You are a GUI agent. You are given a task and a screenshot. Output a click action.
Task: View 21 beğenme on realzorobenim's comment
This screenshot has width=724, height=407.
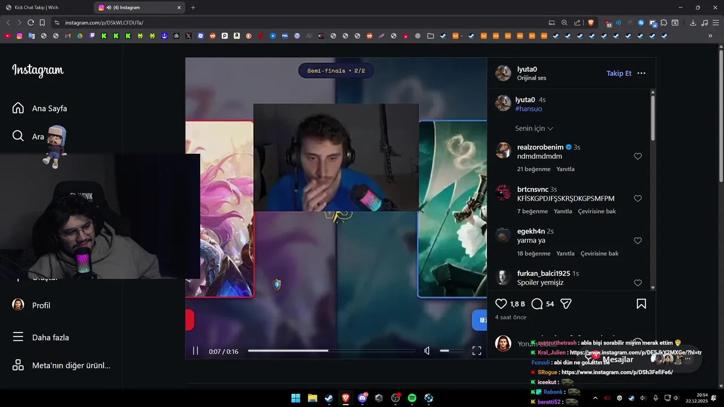click(x=533, y=169)
